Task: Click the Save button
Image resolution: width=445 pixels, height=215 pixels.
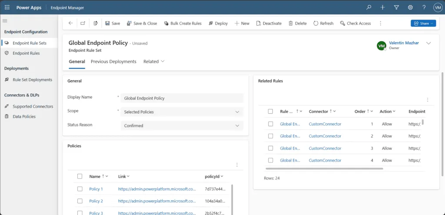Action: point(113,23)
